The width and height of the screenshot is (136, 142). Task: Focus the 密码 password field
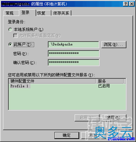point(74,53)
